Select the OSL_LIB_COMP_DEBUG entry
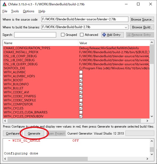The image size is (157, 164). pyautogui.click(x=20, y=56)
